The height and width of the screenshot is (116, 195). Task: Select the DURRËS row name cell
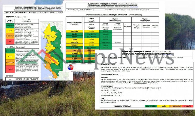[x=74, y=42]
